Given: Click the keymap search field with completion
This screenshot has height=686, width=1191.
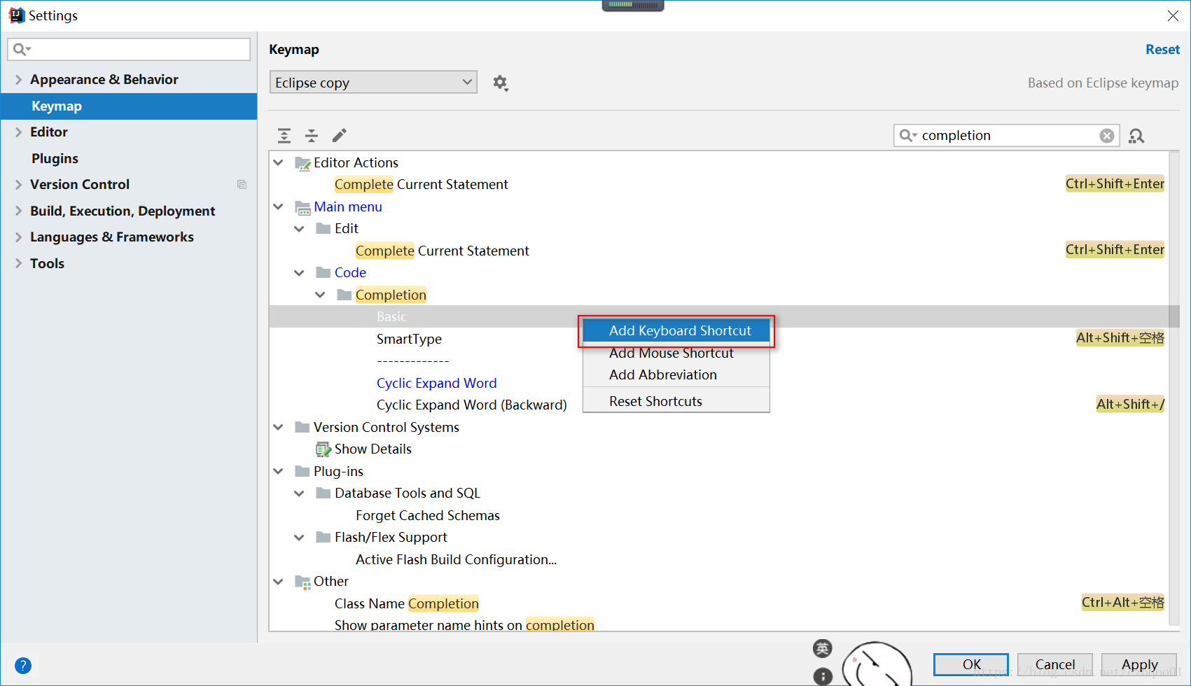Looking at the screenshot, I should tap(1006, 136).
